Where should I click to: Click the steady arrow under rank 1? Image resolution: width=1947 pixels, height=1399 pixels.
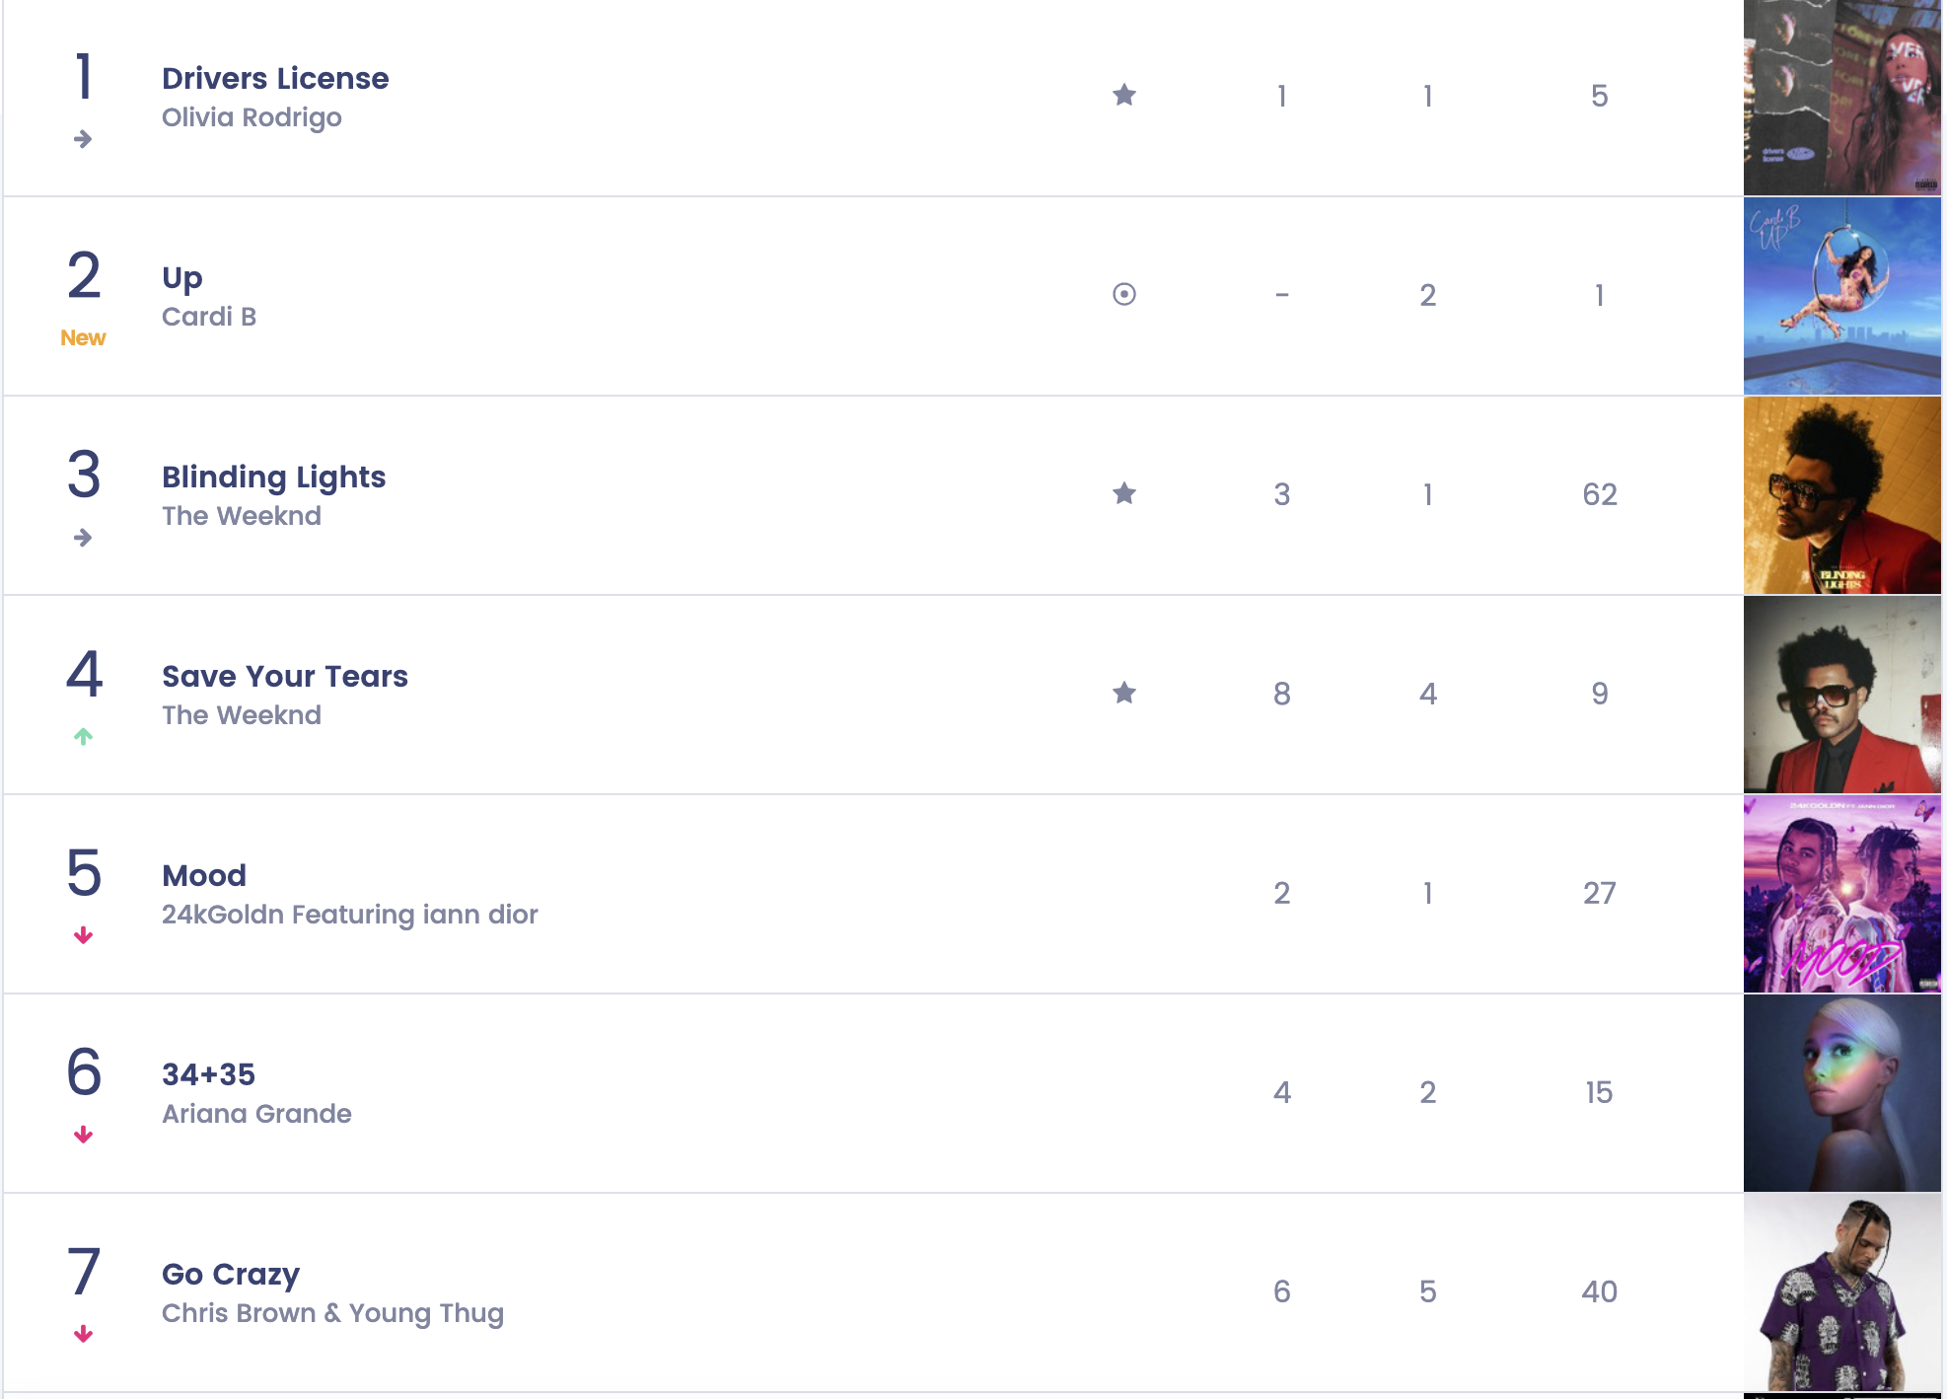click(x=83, y=139)
